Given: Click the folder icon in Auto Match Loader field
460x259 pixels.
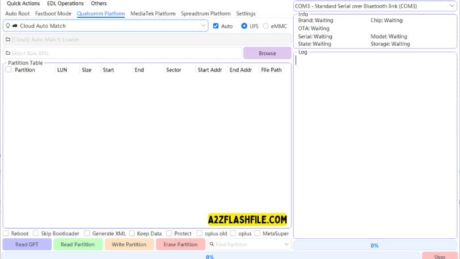Looking at the screenshot, I should (8, 39).
